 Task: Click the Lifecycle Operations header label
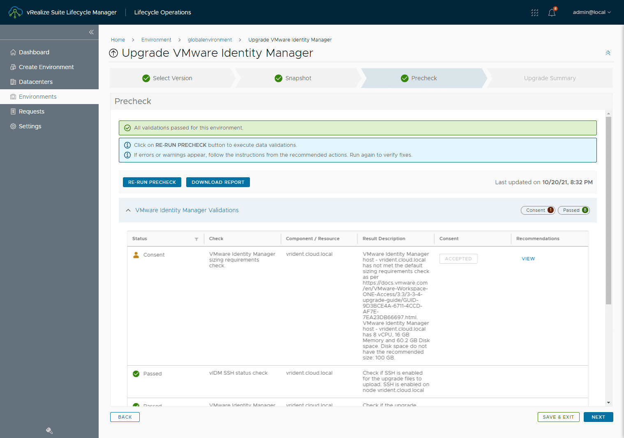pos(162,12)
